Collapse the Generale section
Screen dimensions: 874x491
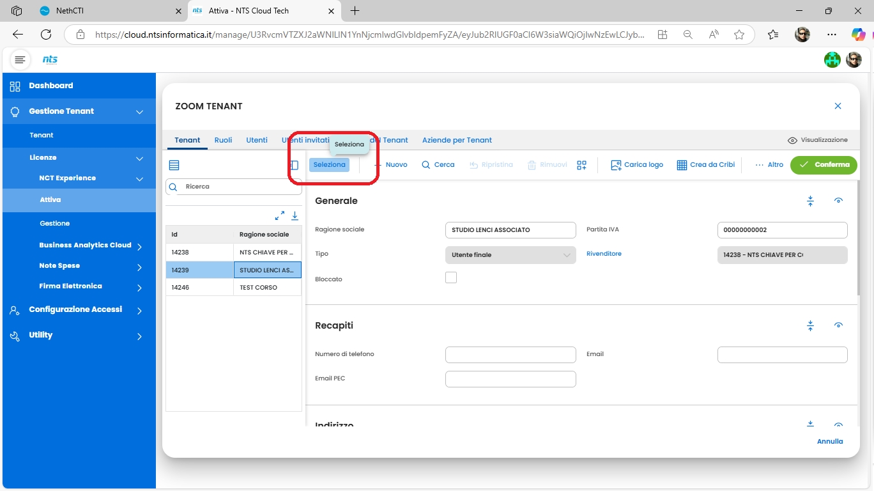810,201
